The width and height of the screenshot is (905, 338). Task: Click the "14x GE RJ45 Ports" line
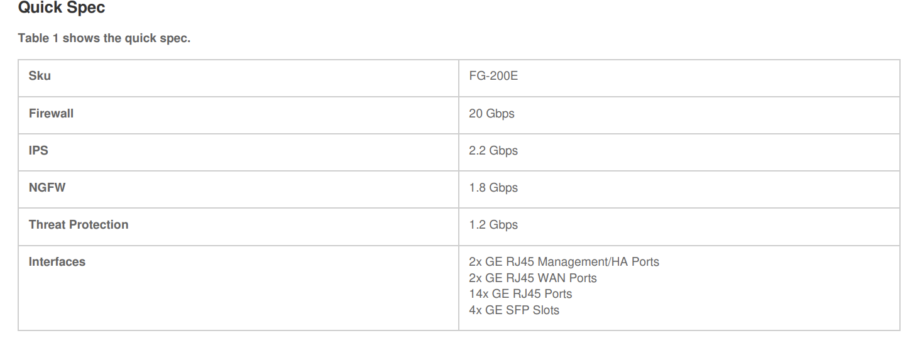coord(520,294)
